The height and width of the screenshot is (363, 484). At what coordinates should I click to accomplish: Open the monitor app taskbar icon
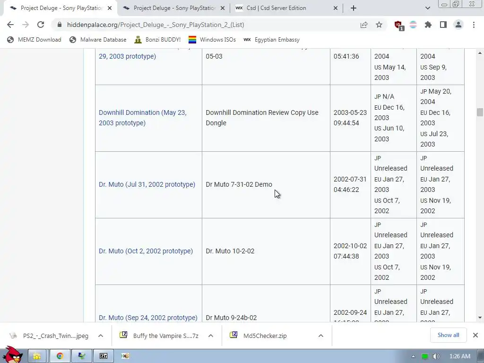point(81,356)
